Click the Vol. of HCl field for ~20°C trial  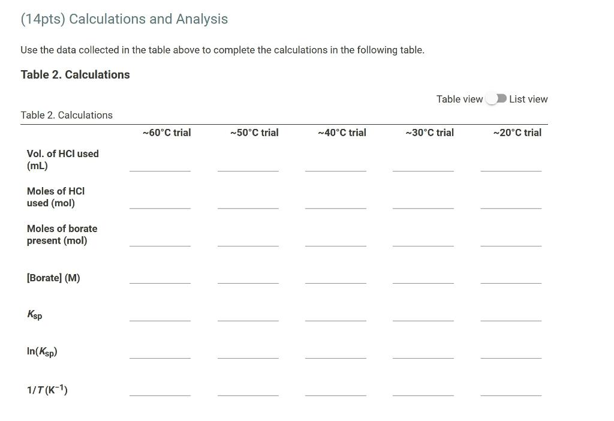tap(511, 170)
